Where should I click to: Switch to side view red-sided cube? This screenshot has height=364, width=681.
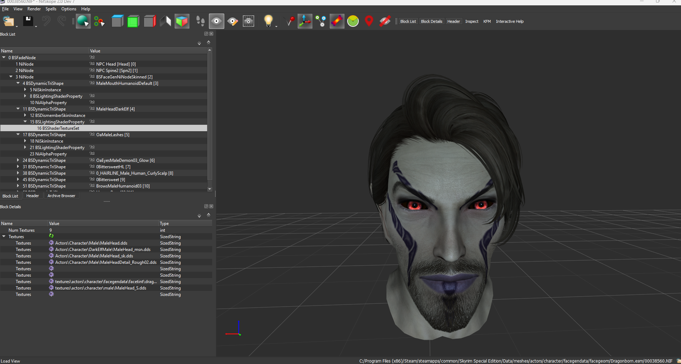(x=150, y=21)
